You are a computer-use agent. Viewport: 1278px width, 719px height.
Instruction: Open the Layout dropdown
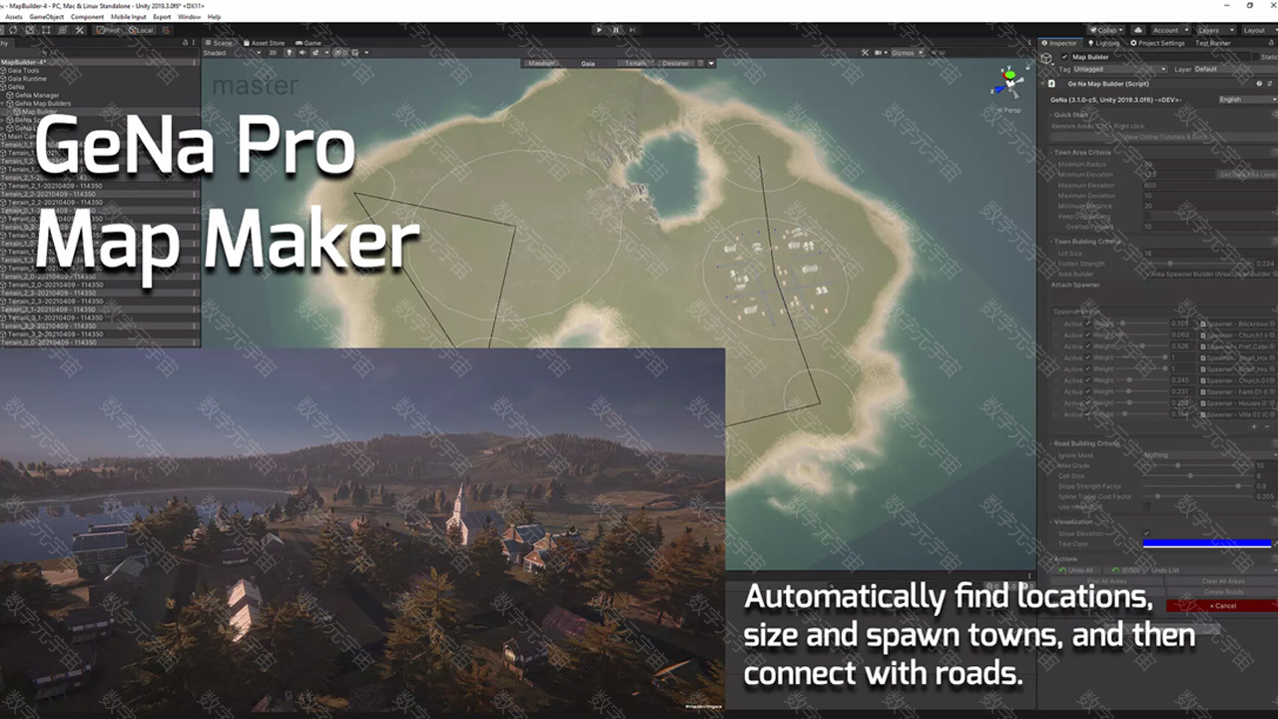[x=1258, y=30]
